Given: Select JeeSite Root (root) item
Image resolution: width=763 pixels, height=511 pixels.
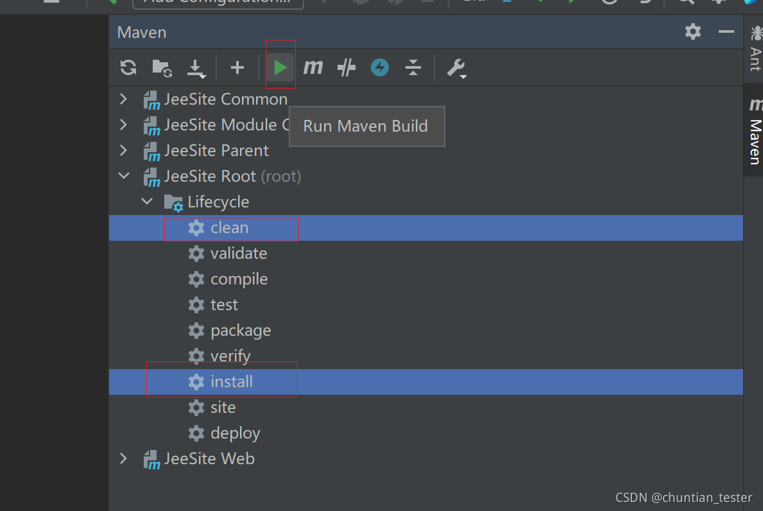Looking at the screenshot, I should point(426,176).
